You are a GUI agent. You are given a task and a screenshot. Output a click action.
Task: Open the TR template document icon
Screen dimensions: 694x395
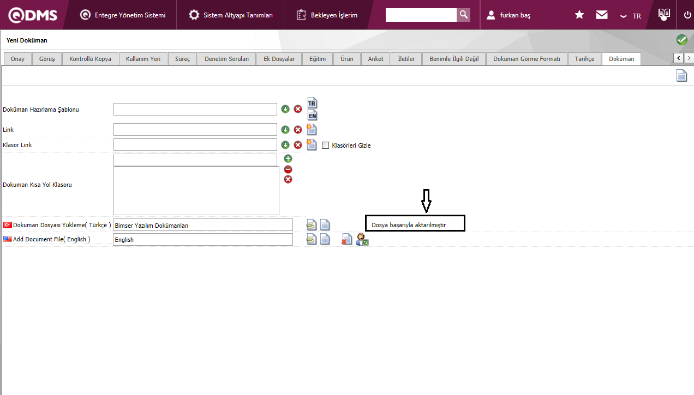[x=312, y=103]
